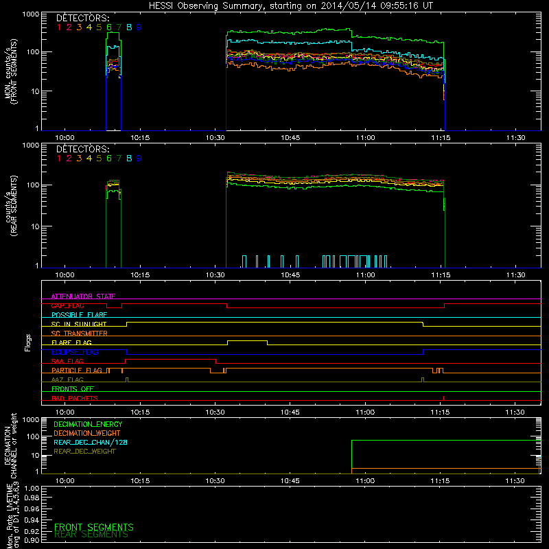
Task: Click detector 9 in the front segments legend
Action: (139, 27)
